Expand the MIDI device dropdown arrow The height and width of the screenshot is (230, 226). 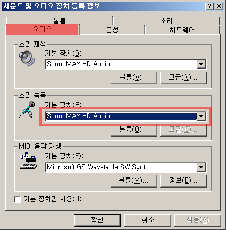coord(202,167)
